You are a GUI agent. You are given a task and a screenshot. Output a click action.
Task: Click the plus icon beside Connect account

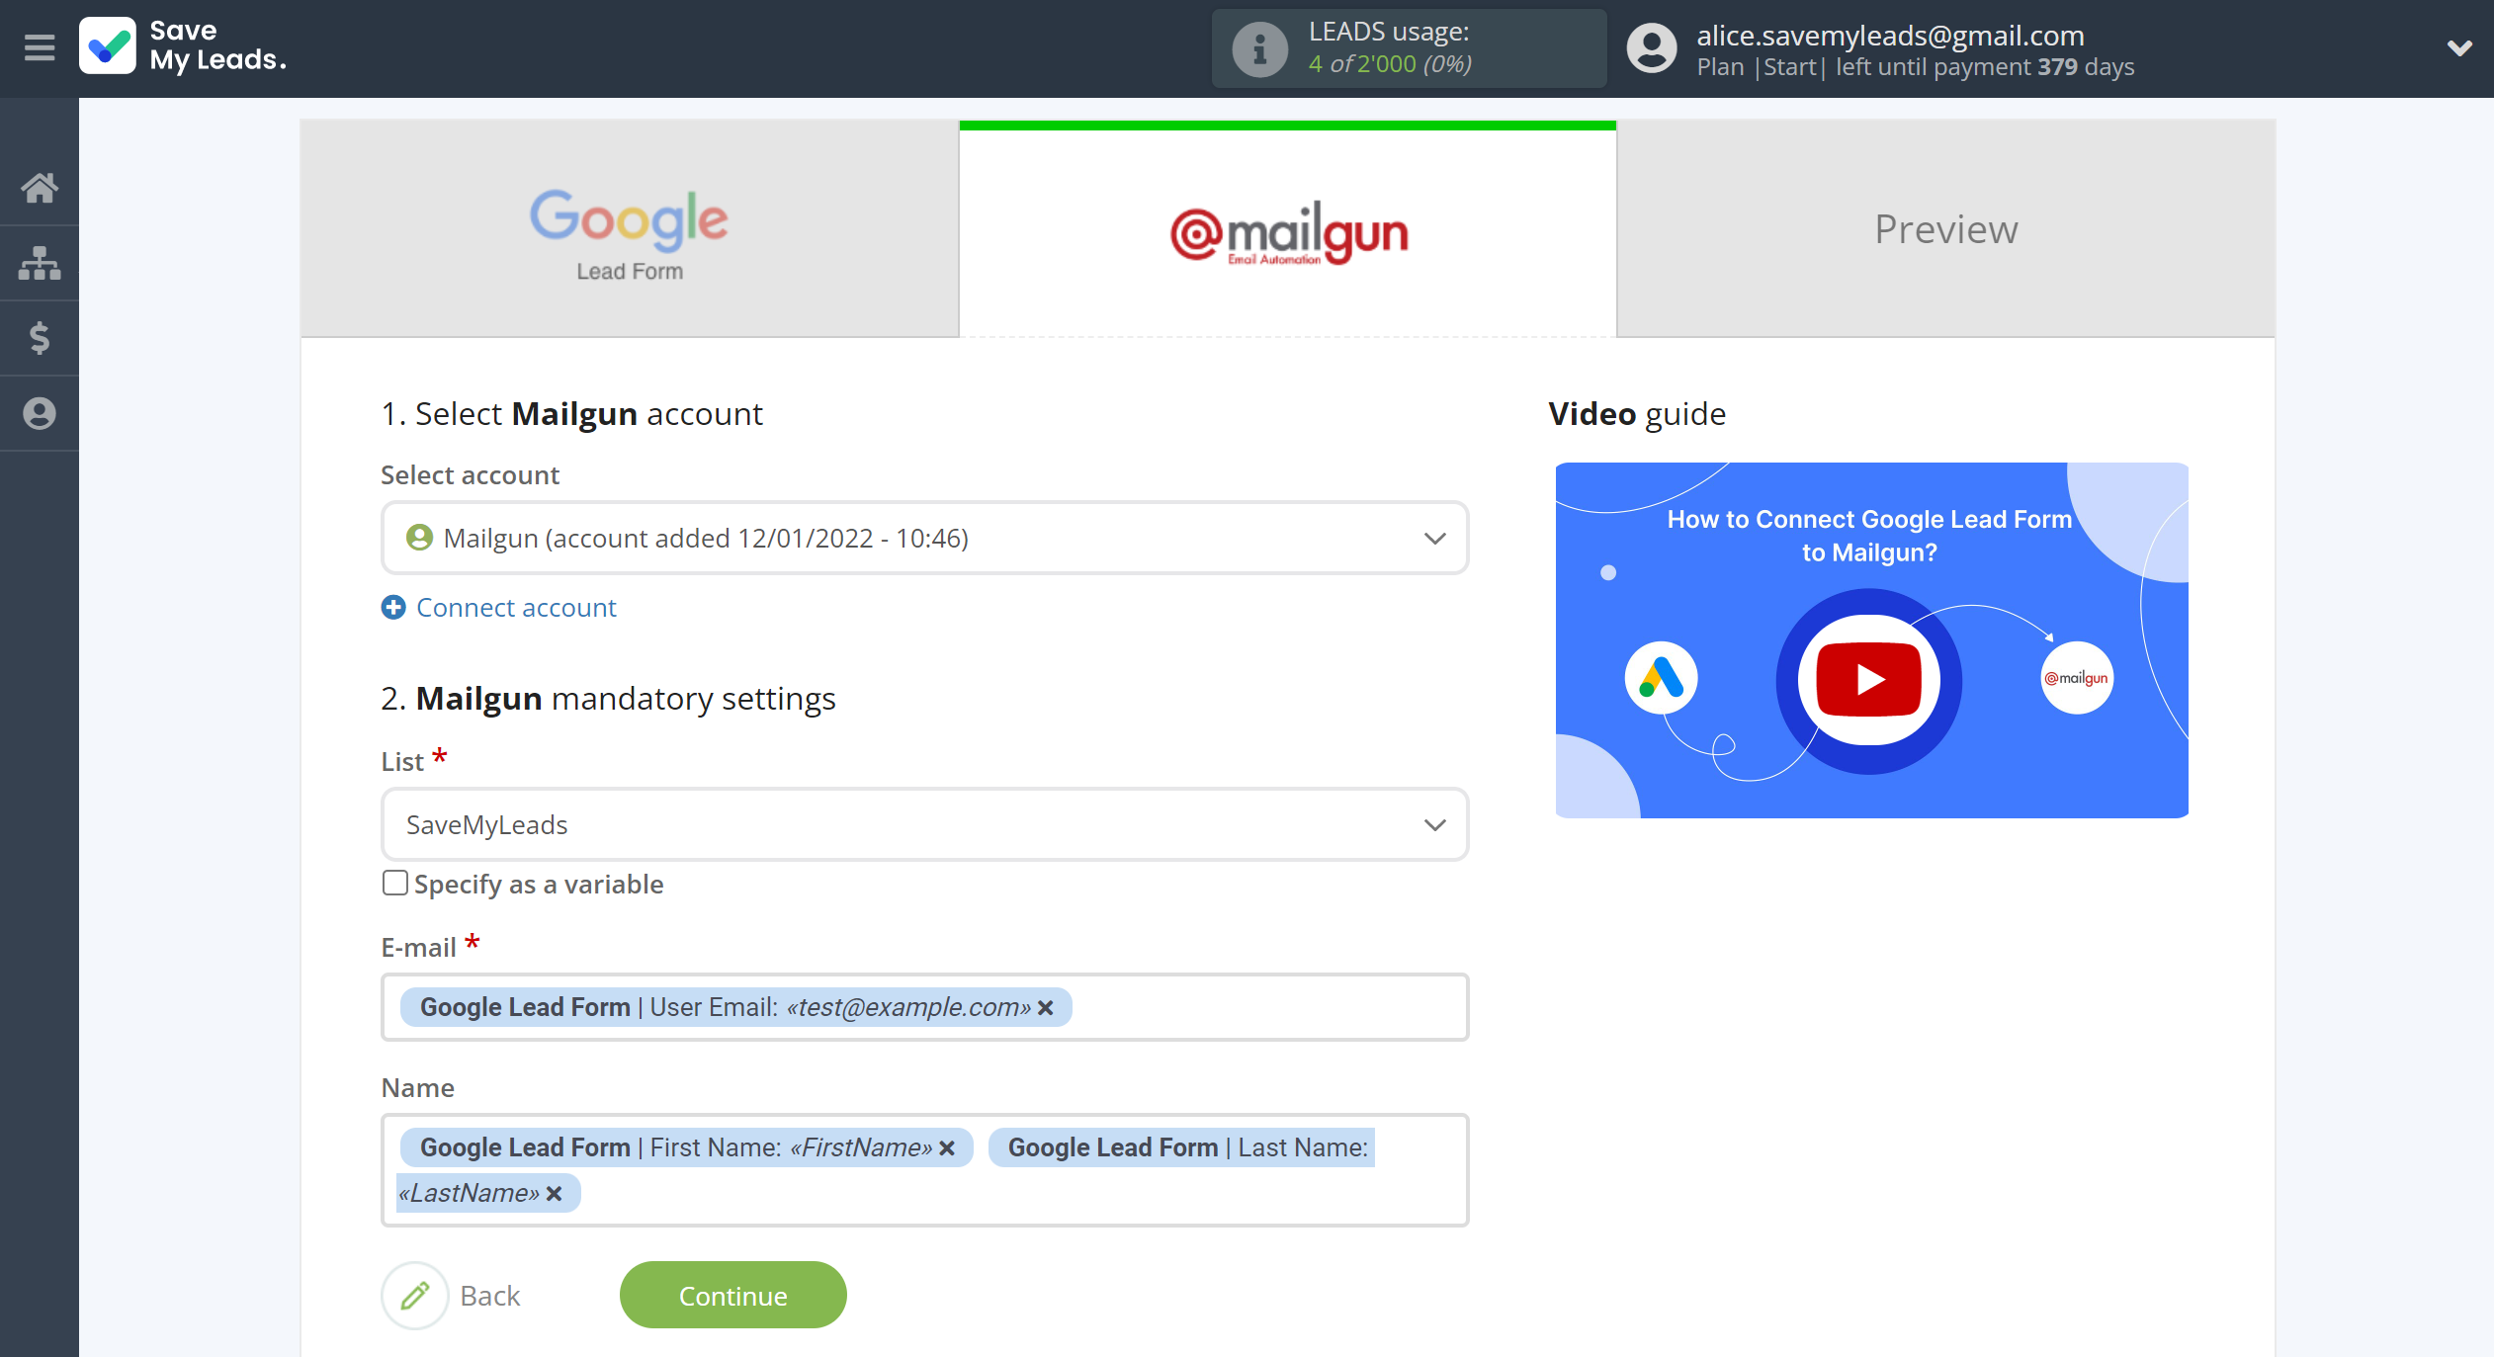point(393,607)
